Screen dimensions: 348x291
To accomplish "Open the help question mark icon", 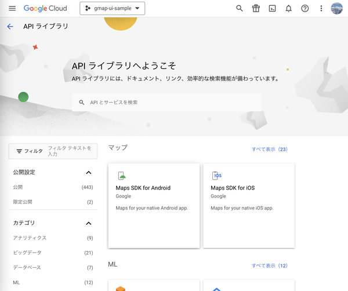I will [x=304, y=9].
